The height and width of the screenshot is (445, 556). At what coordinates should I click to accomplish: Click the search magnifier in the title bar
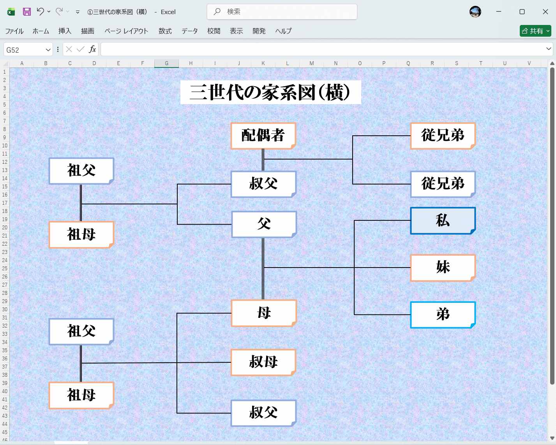217,12
